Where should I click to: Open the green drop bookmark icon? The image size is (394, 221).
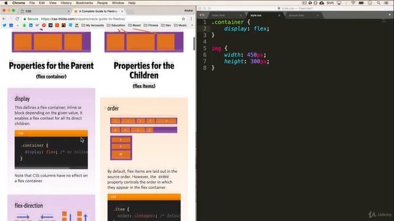pos(24,25)
